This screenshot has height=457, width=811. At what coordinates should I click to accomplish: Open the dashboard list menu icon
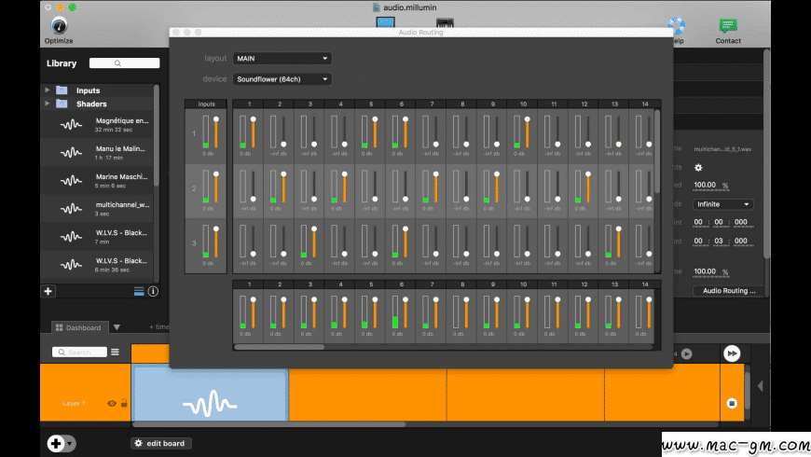click(x=115, y=352)
